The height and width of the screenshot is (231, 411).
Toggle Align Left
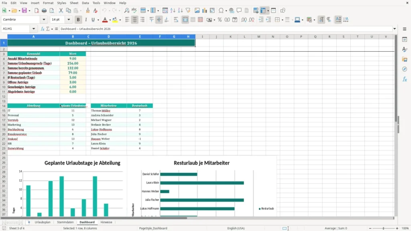(127, 20)
